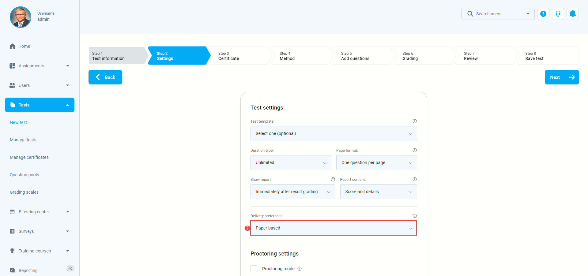Click the help icon next to Show report
This screenshot has width=588, height=276.
(x=333, y=179)
